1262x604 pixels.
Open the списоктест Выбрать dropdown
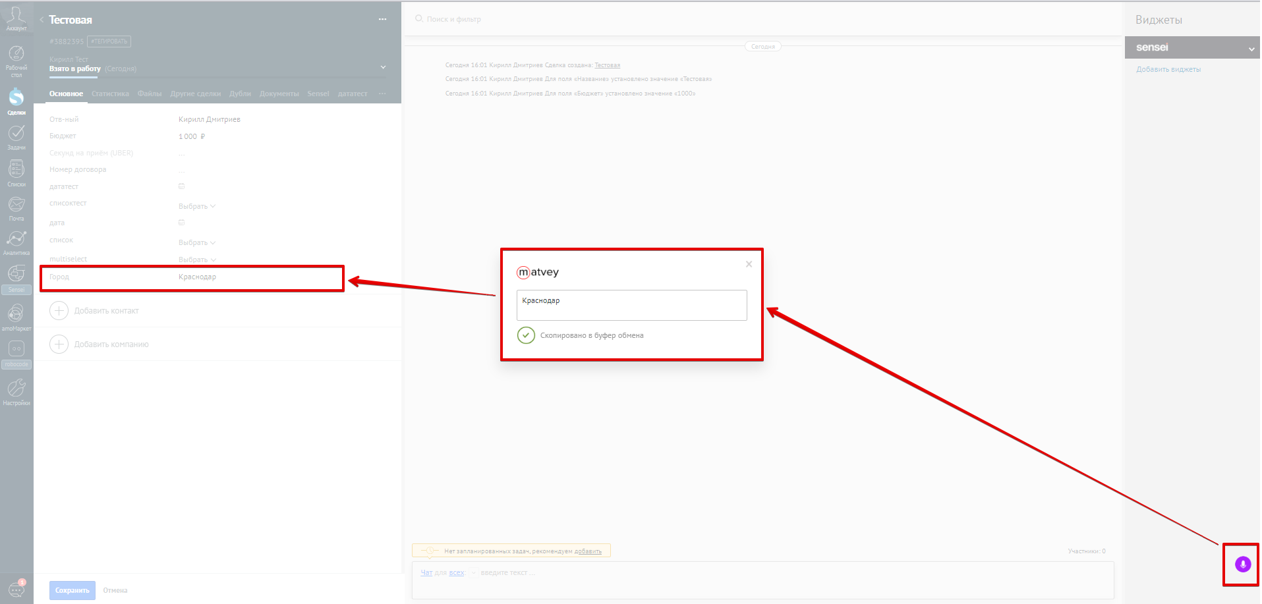(x=197, y=206)
